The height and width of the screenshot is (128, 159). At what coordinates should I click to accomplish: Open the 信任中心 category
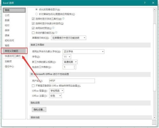pos(9,66)
